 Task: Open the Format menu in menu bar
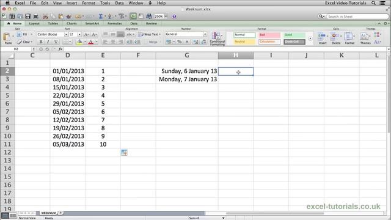click(89, 3)
